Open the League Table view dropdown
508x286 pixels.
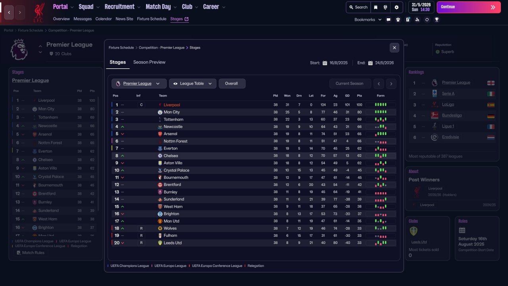[193, 83]
